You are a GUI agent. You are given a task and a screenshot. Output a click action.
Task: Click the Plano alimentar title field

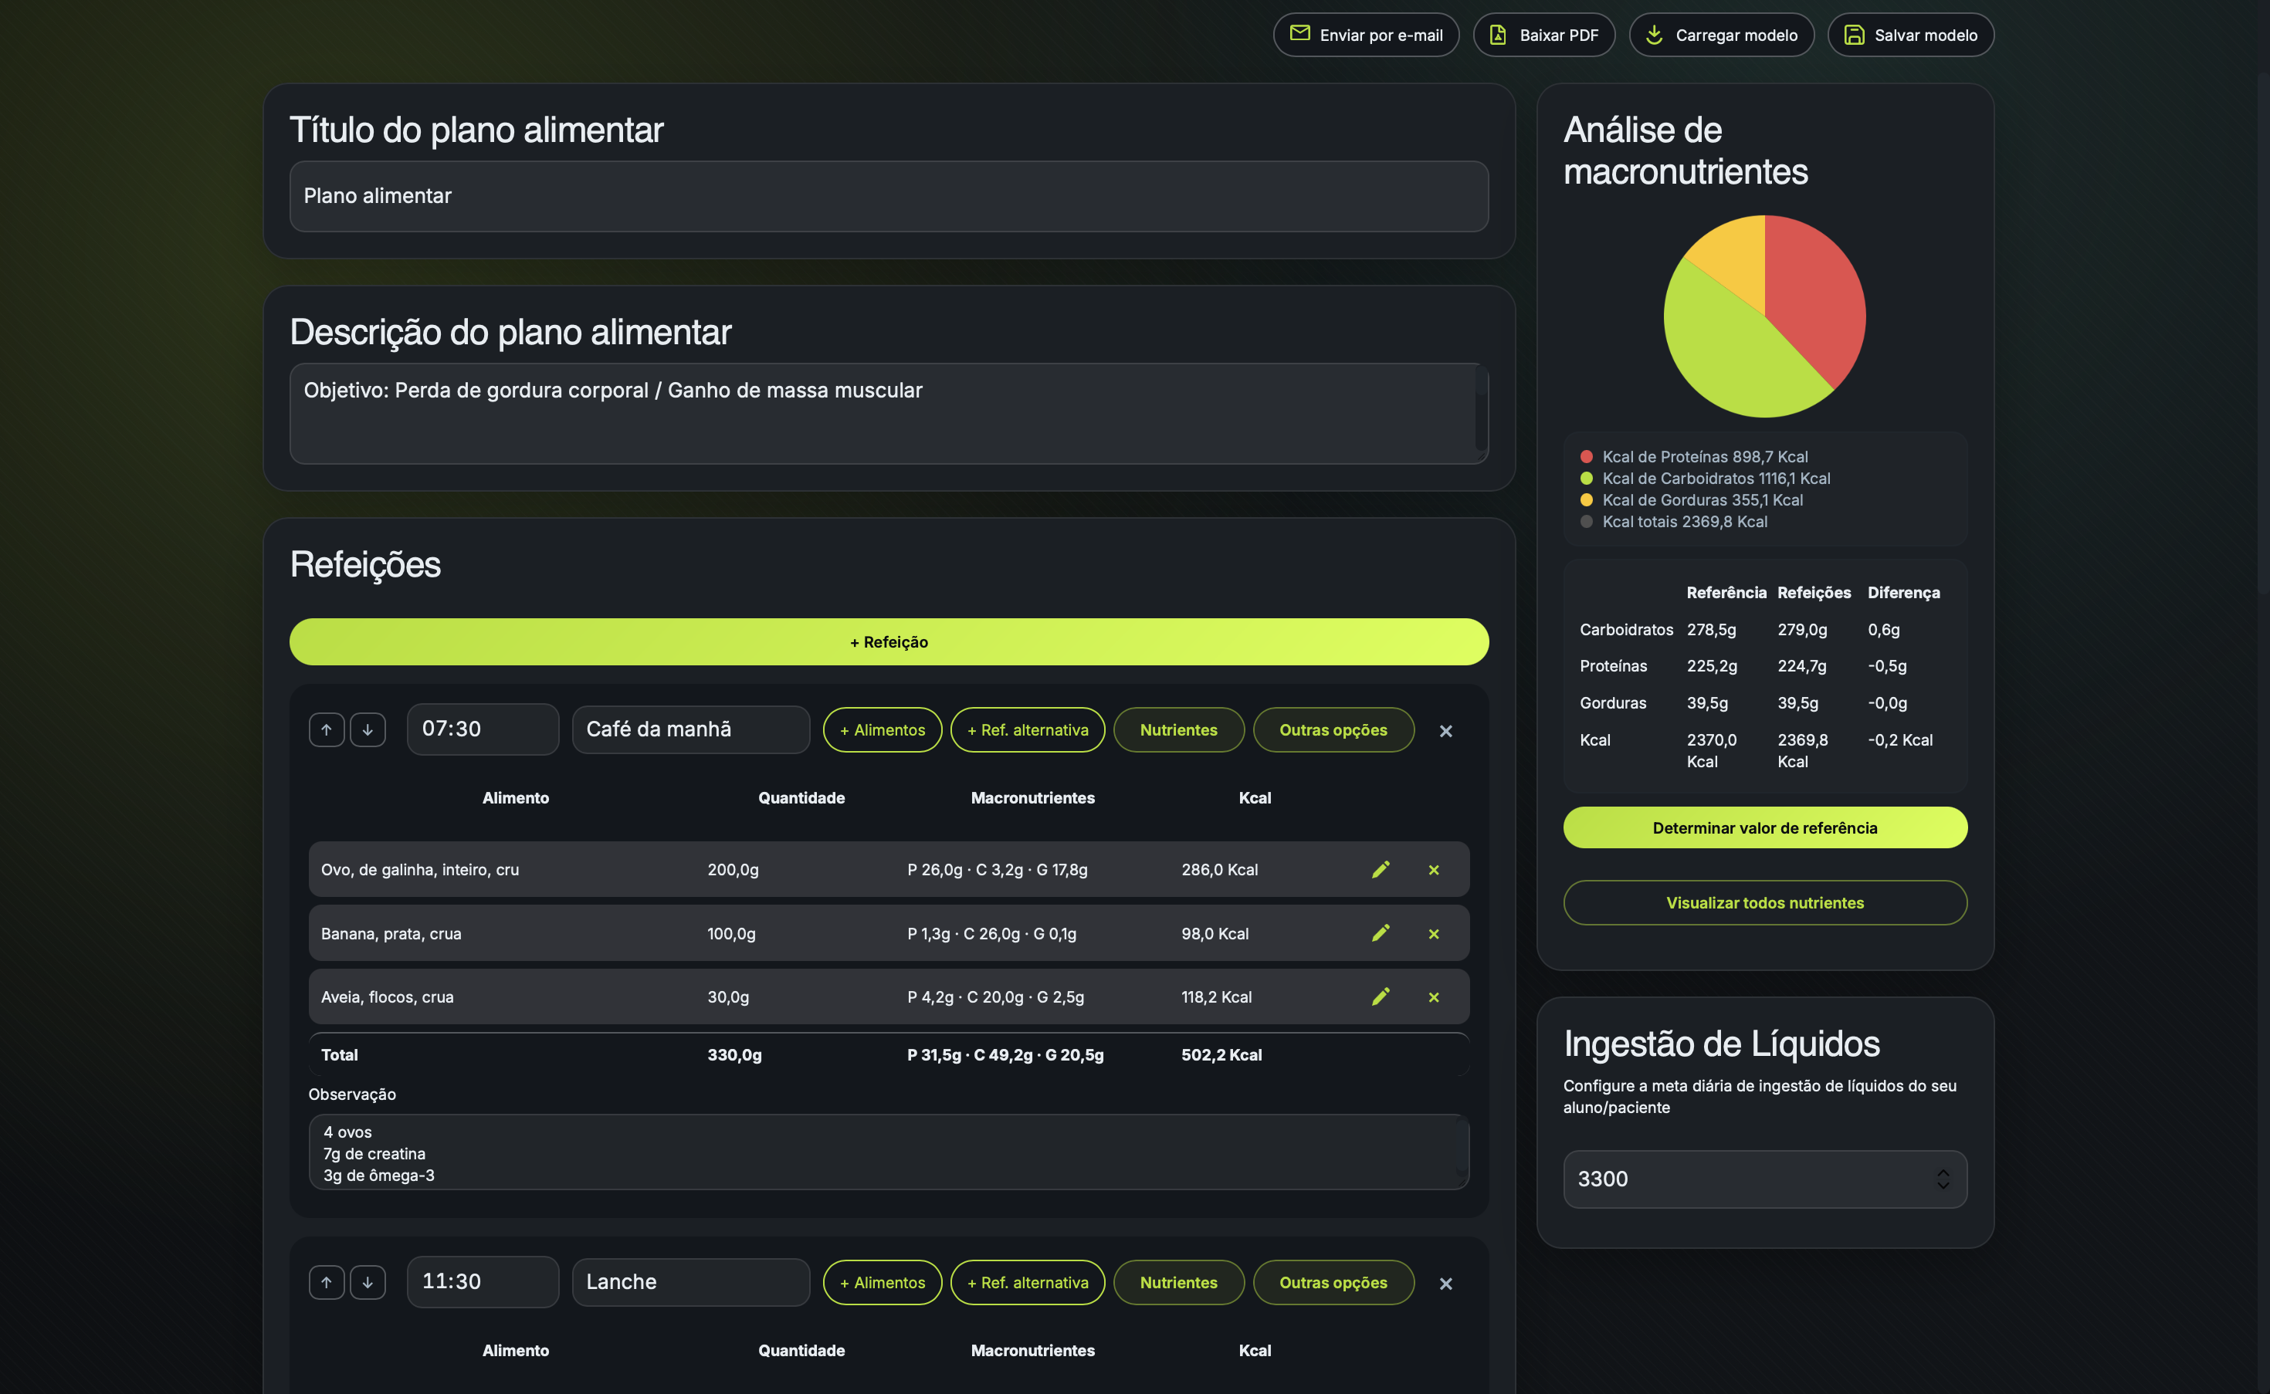point(888,196)
